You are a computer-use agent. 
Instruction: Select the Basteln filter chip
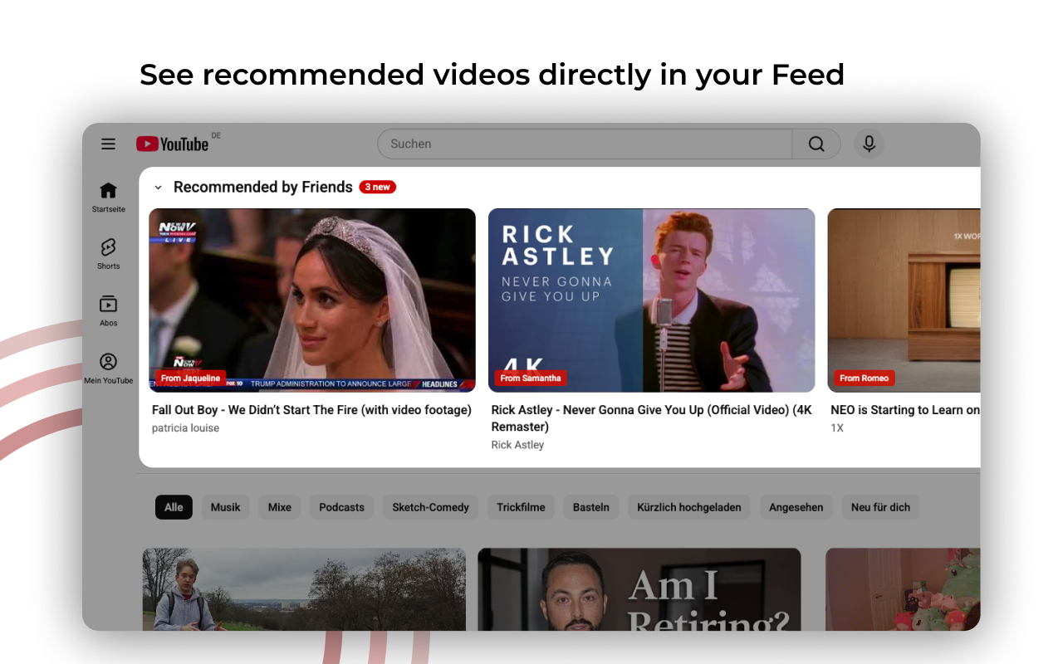[x=591, y=507]
